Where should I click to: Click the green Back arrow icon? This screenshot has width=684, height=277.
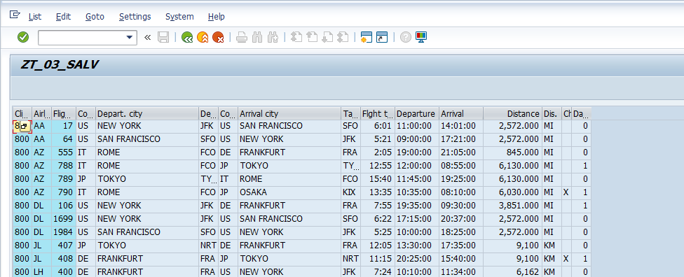187,38
